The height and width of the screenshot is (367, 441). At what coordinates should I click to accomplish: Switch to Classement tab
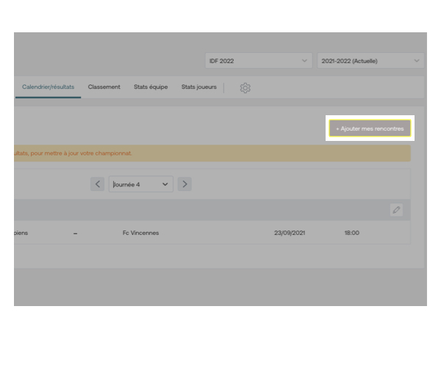pos(104,87)
